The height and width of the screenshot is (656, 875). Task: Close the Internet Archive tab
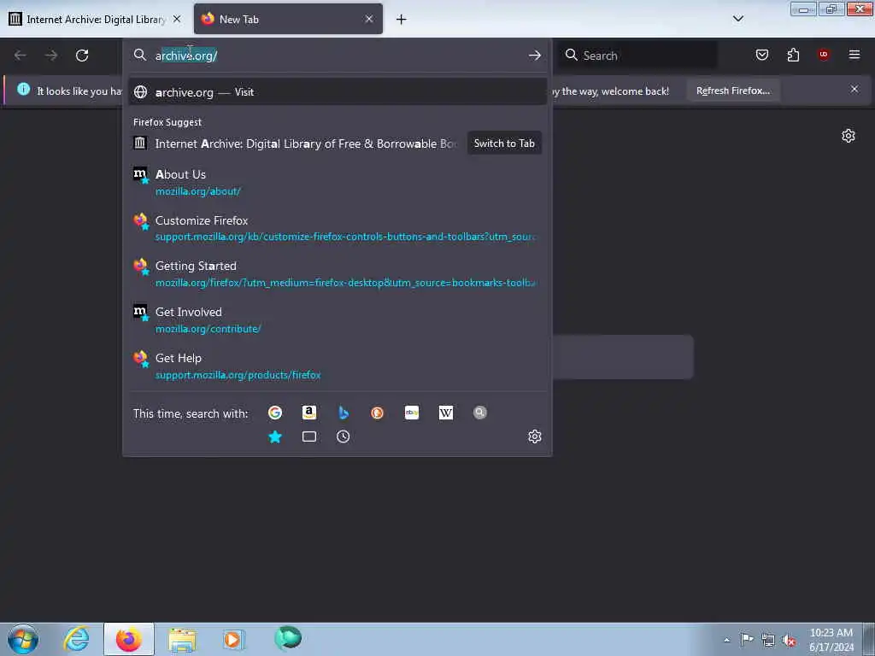coord(177,19)
